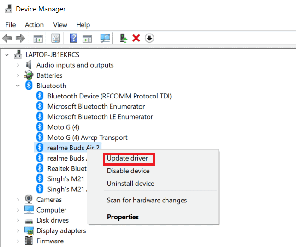
Task: Select highlighted realme Buds Air 2 device
Action: point(73,148)
